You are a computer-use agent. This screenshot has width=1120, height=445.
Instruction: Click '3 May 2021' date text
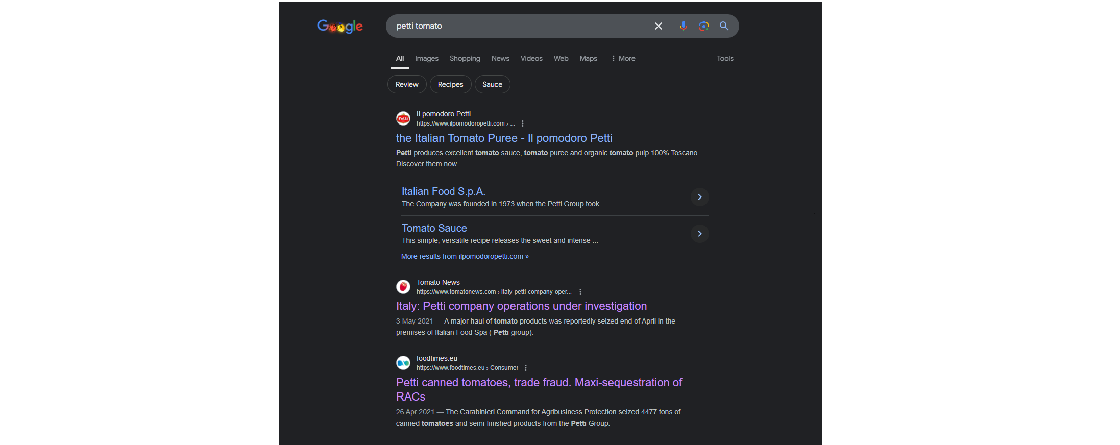415,321
